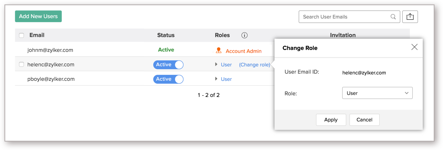
Task: Click the Add New Users button
Action: [38, 16]
